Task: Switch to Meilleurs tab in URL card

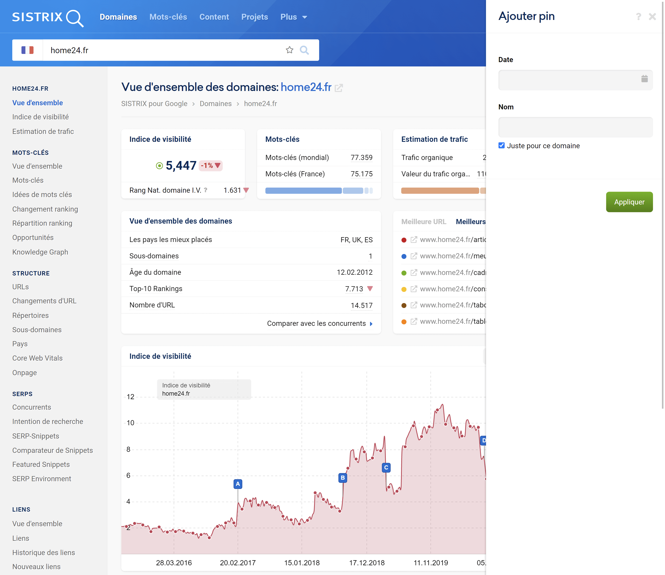Action: pyautogui.click(x=471, y=222)
